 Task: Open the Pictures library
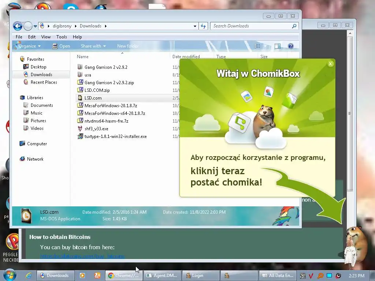coord(38,121)
